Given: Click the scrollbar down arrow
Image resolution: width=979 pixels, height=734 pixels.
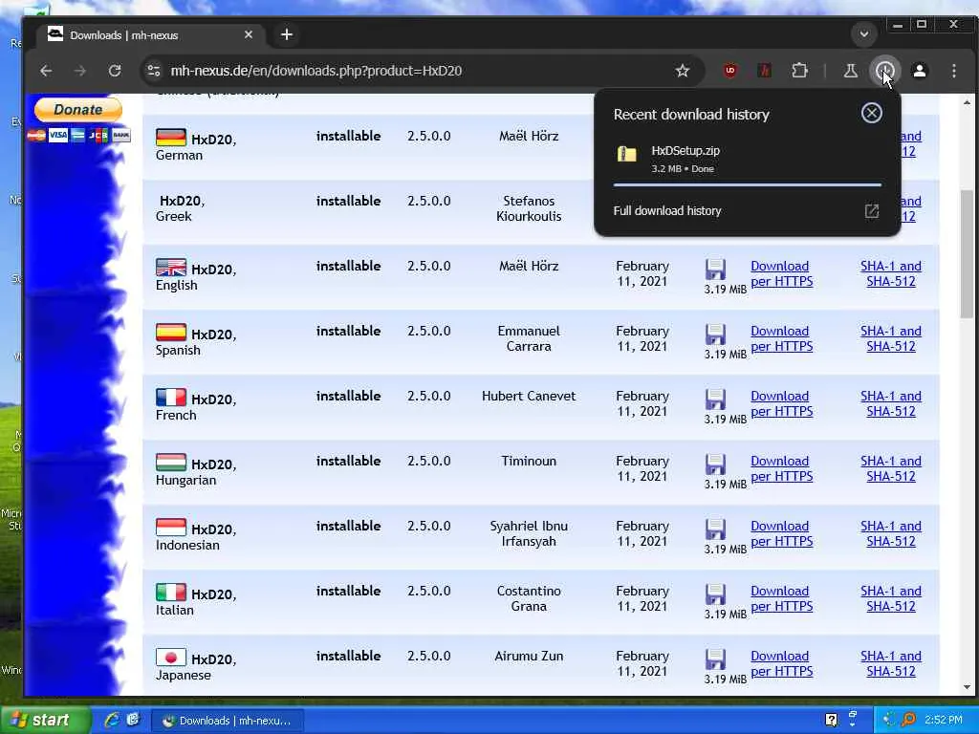Looking at the screenshot, I should click(x=967, y=687).
